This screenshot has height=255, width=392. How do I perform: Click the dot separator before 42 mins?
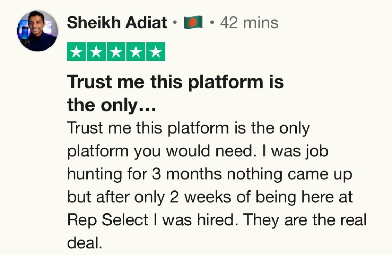click(x=212, y=23)
